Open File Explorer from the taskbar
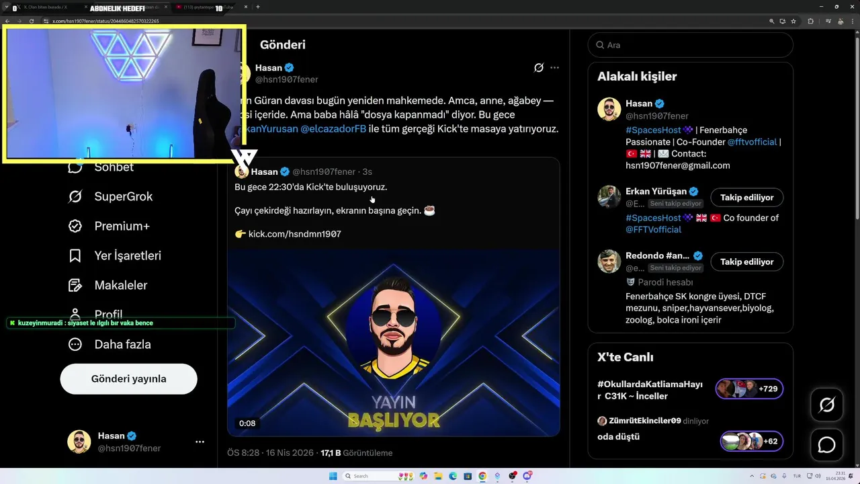This screenshot has height=484, width=860. tap(438, 476)
